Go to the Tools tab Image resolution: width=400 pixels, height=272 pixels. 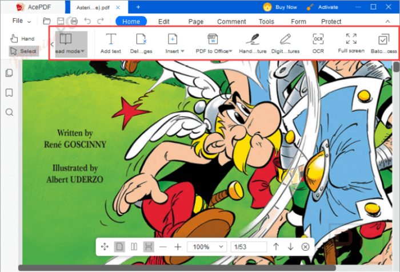[266, 22]
